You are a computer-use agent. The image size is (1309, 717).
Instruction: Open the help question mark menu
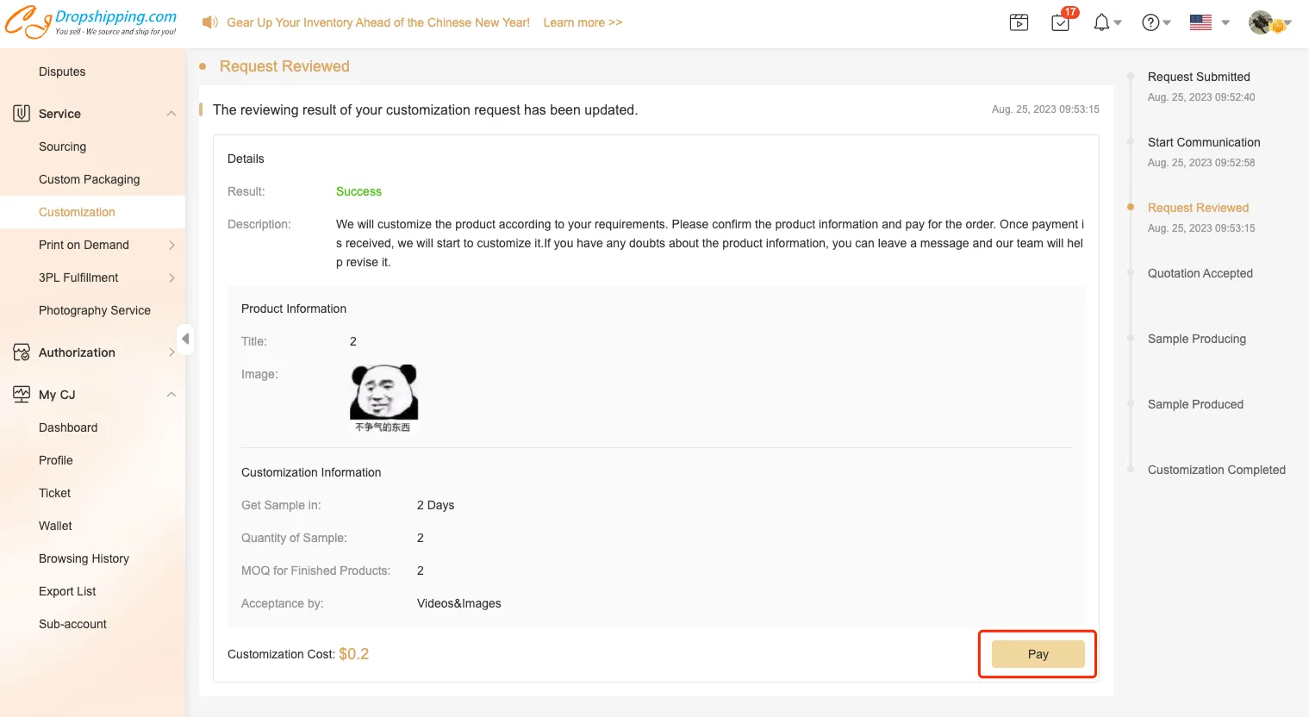coord(1150,22)
